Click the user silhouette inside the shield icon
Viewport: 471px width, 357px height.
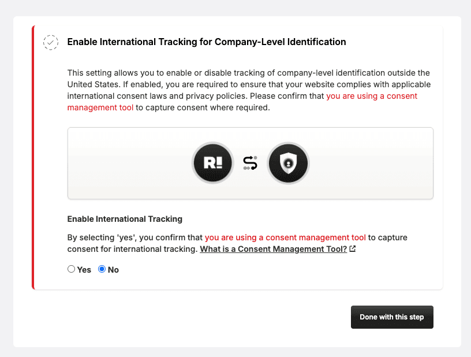[288, 163]
